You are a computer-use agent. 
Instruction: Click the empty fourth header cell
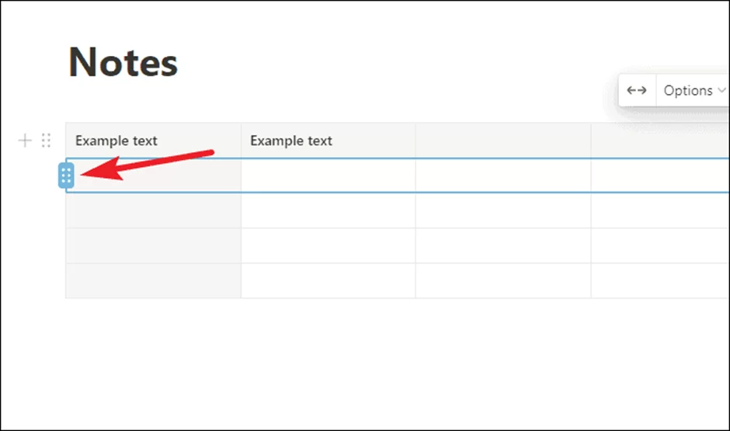pos(660,141)
